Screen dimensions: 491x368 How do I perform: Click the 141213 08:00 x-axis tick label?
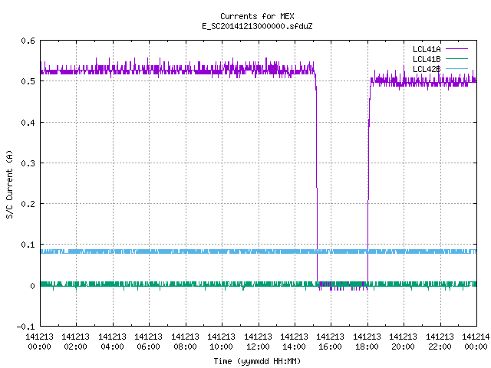tap(185, 341)
